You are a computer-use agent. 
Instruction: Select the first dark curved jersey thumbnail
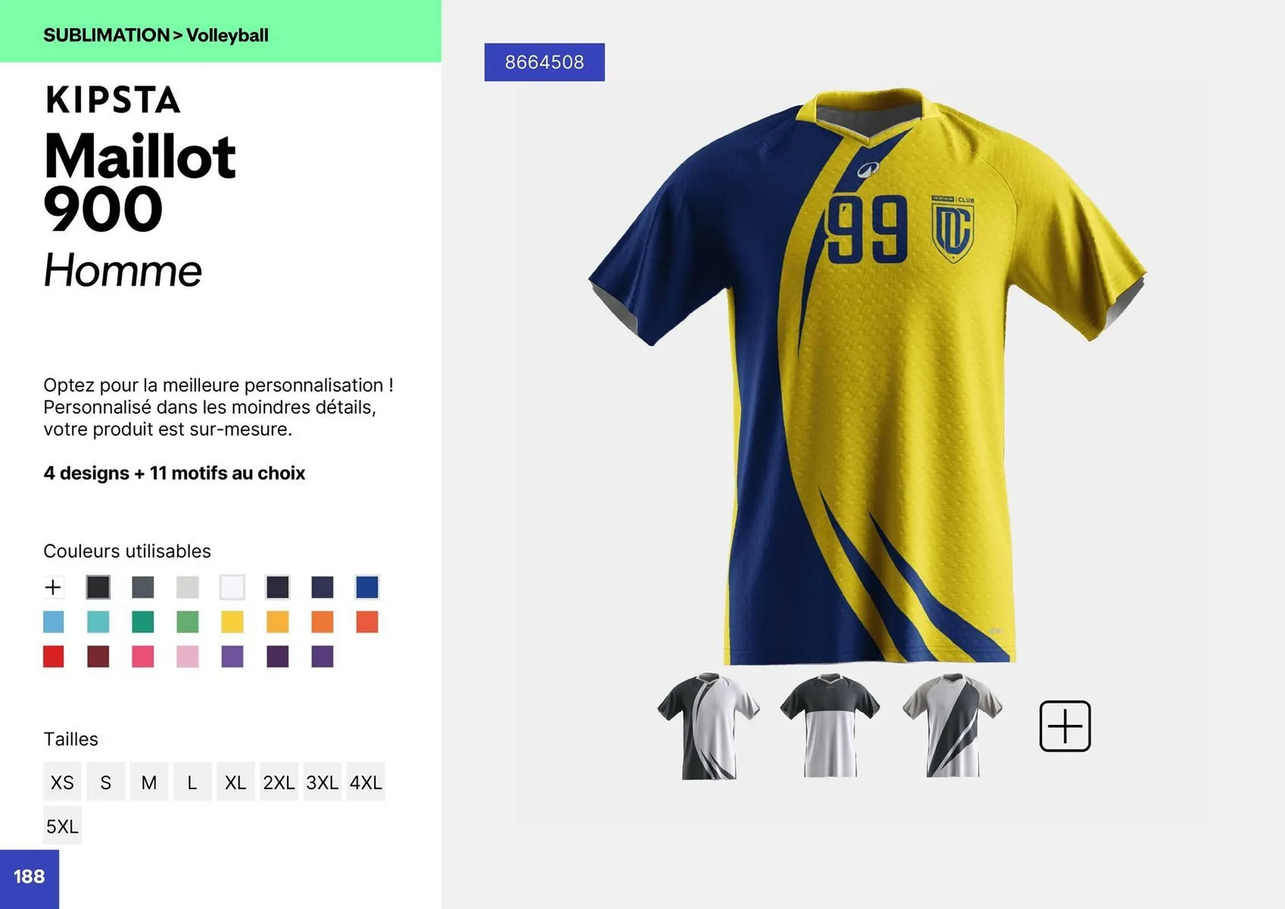[x=708, y=726]
